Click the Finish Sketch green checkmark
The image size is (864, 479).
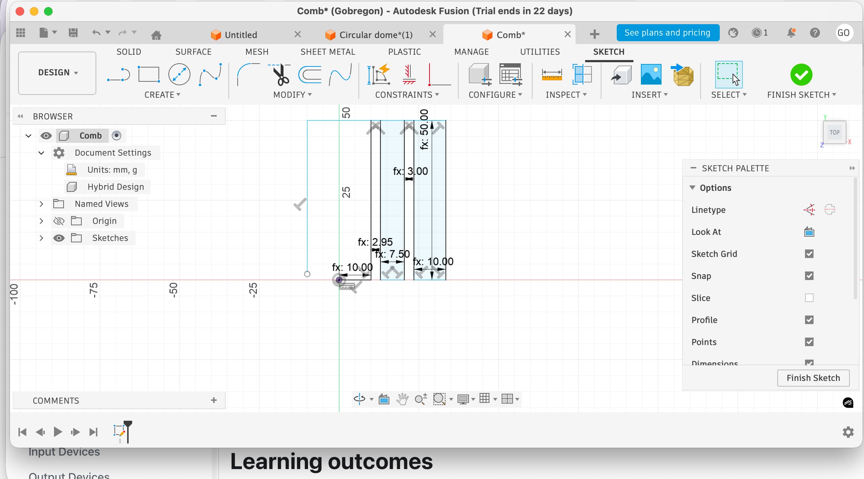(x=801, y=74)
